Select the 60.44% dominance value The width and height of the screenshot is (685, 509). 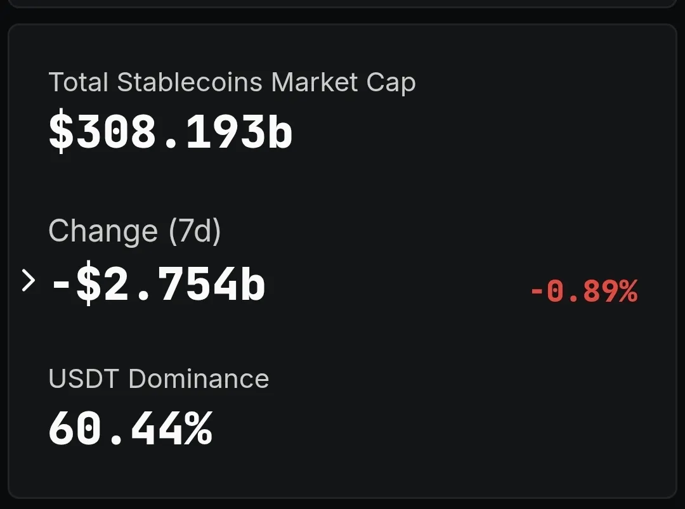130,429
